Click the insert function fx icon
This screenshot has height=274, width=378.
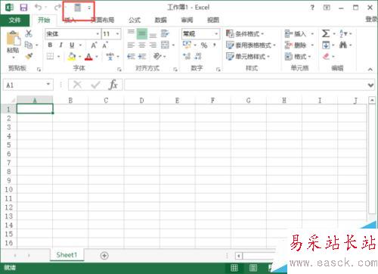[x=113, y=85]
